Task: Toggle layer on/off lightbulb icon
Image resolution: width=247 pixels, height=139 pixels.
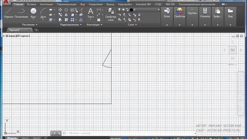Action: coord(119,10)
